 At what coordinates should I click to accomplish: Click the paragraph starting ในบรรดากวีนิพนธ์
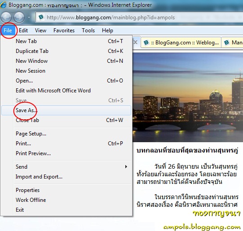click(187, 201)
